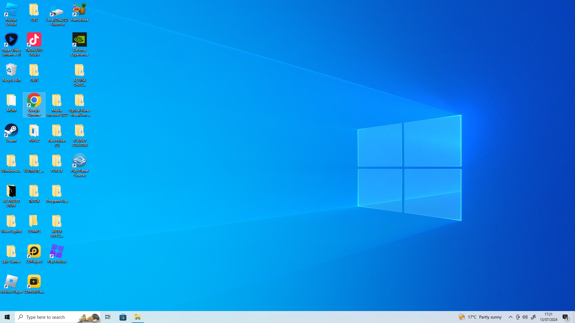Expand the hidden system tray icons

[x=510, y=317]
